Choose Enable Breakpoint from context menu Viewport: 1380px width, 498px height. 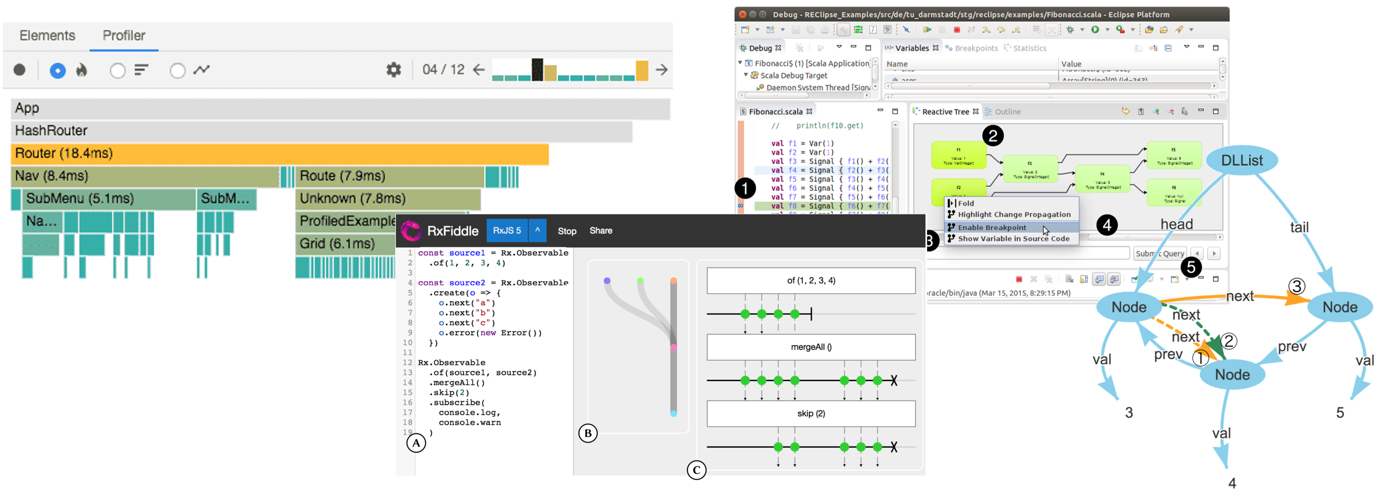tap(991, 227)
